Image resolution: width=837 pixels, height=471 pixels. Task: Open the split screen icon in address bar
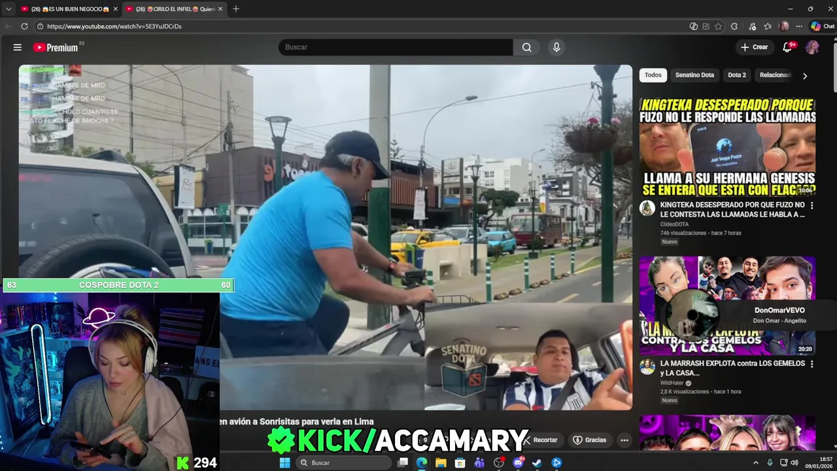point(694,26)
